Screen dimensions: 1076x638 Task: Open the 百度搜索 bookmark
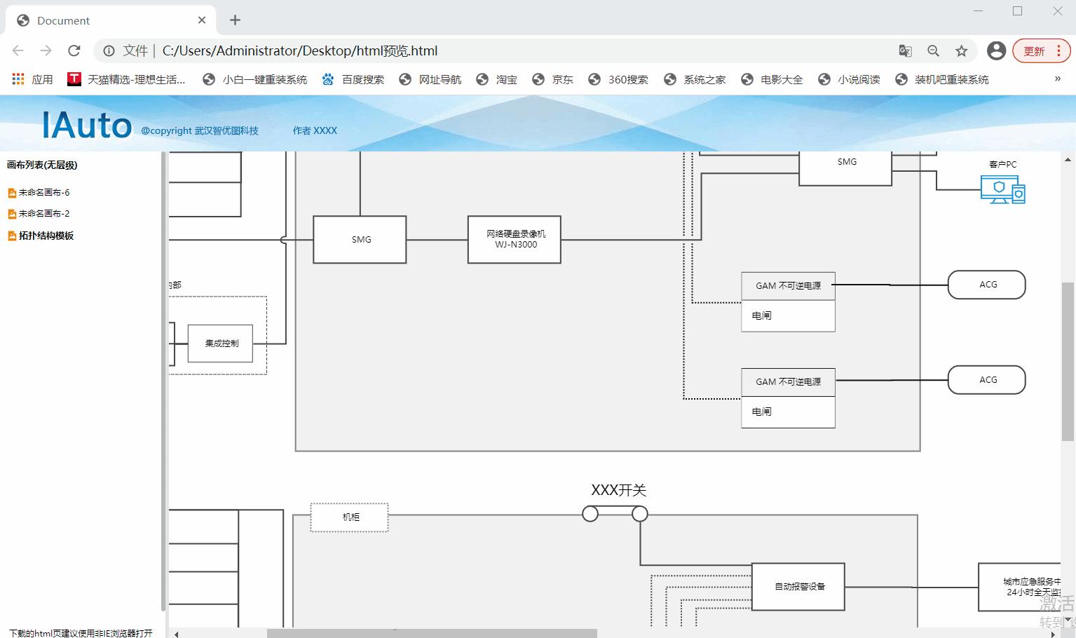[x=353, y=79]
